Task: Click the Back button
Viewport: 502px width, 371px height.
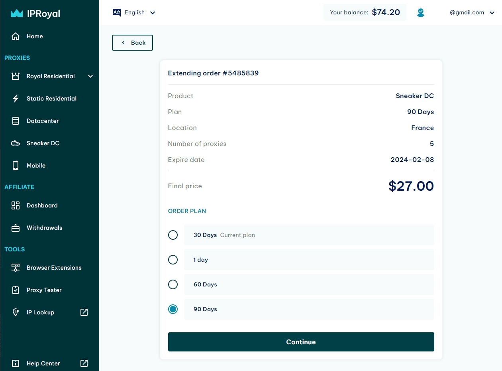Action: click(x=132, y=43)
